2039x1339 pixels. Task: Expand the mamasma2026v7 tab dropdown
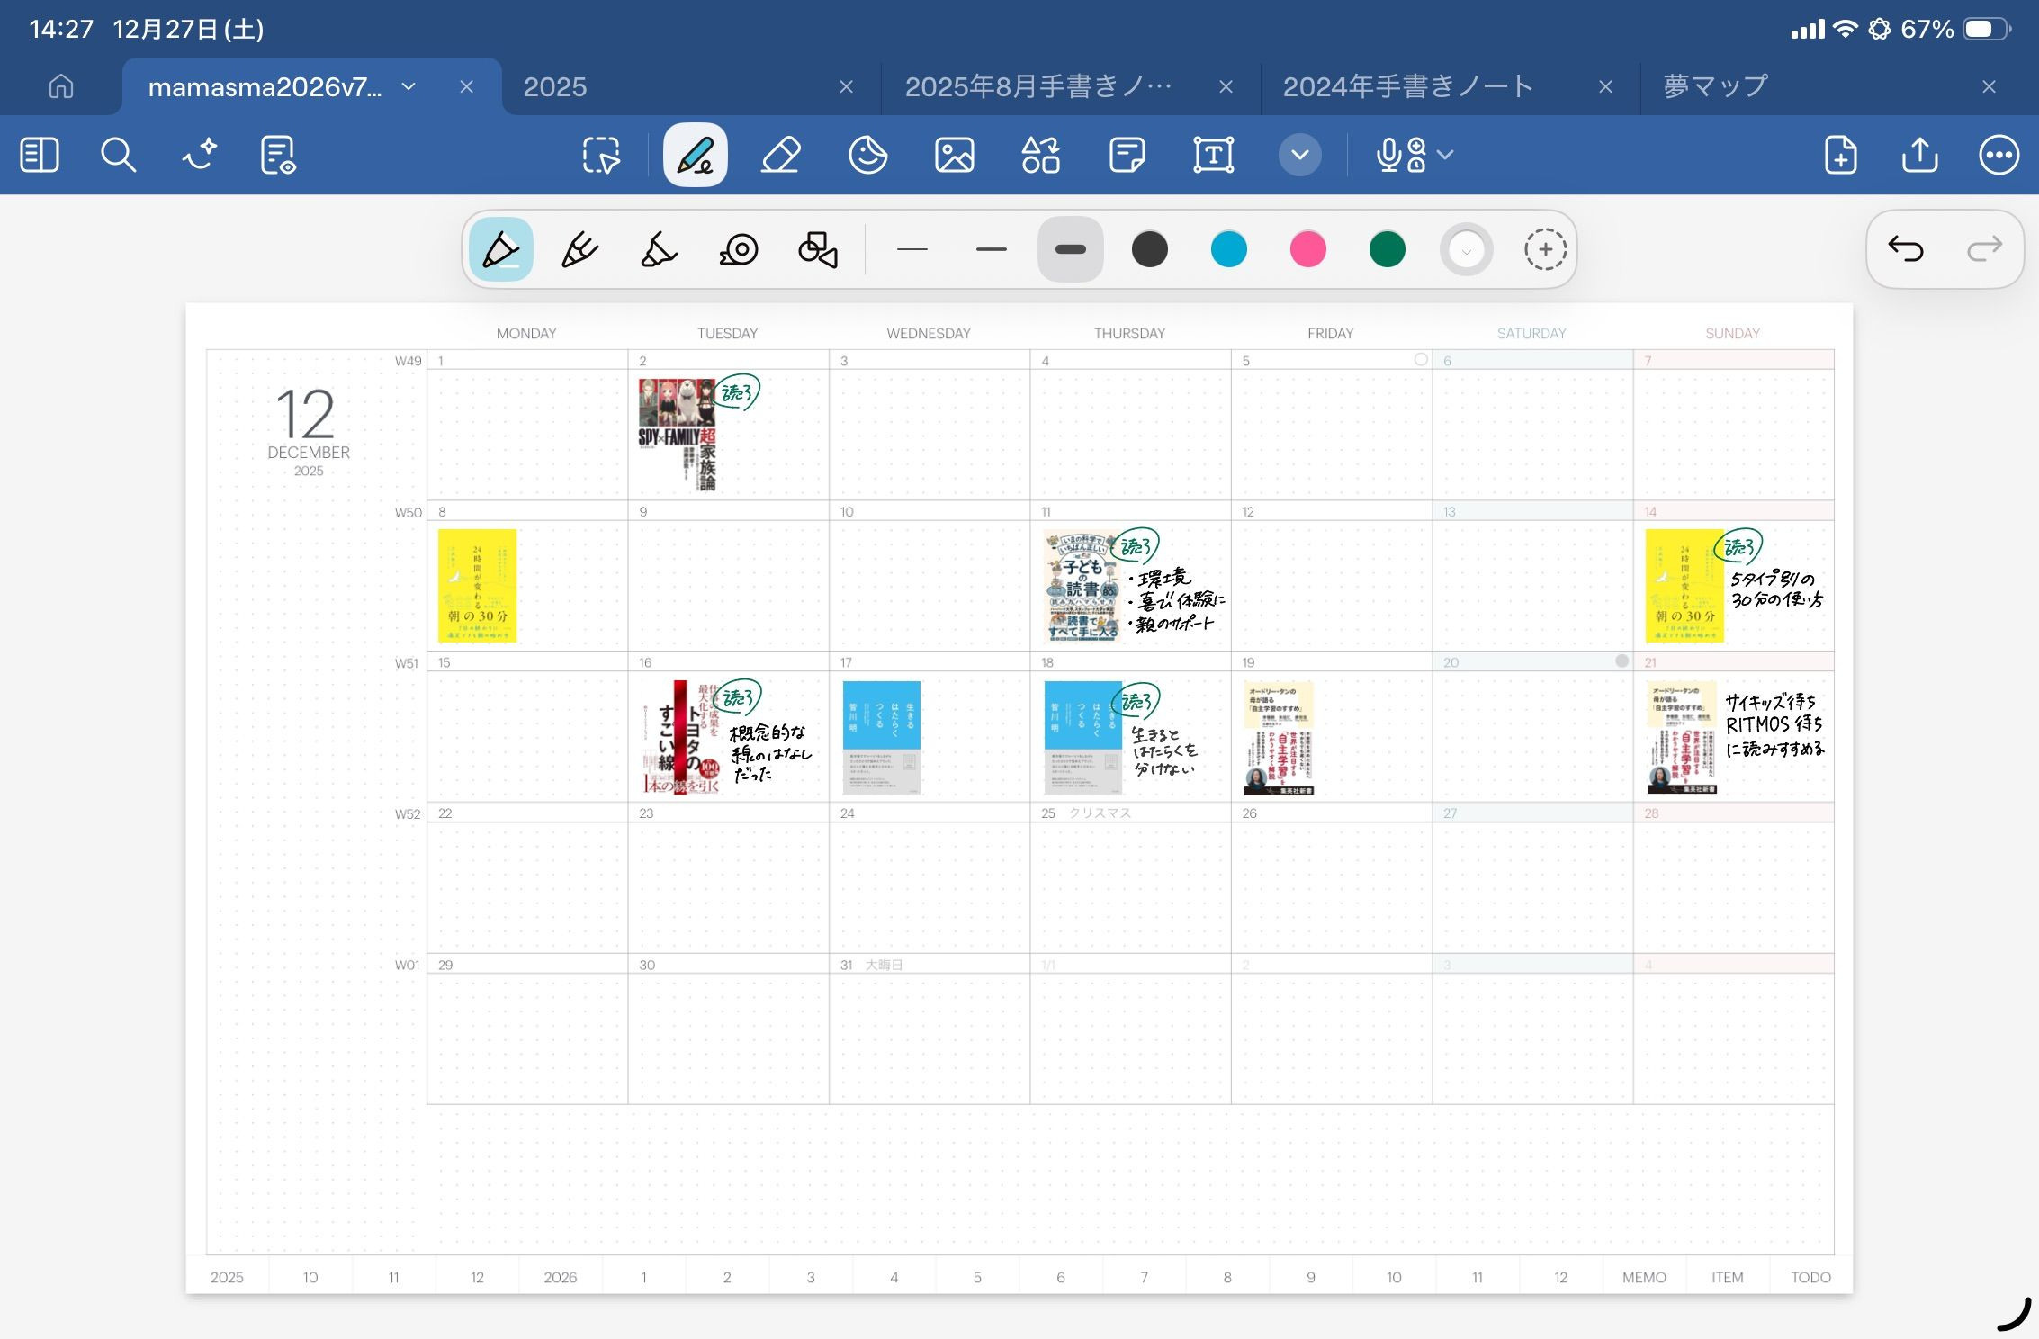point(409,86)
